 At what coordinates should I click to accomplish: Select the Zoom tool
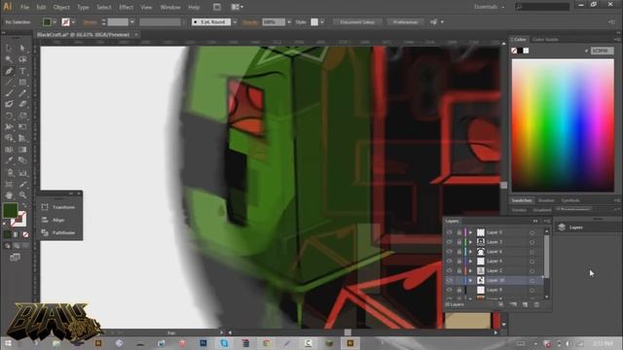22,195
